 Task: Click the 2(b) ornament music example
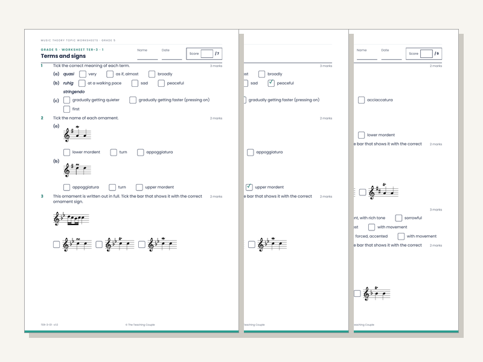click(x=77, y=170)
